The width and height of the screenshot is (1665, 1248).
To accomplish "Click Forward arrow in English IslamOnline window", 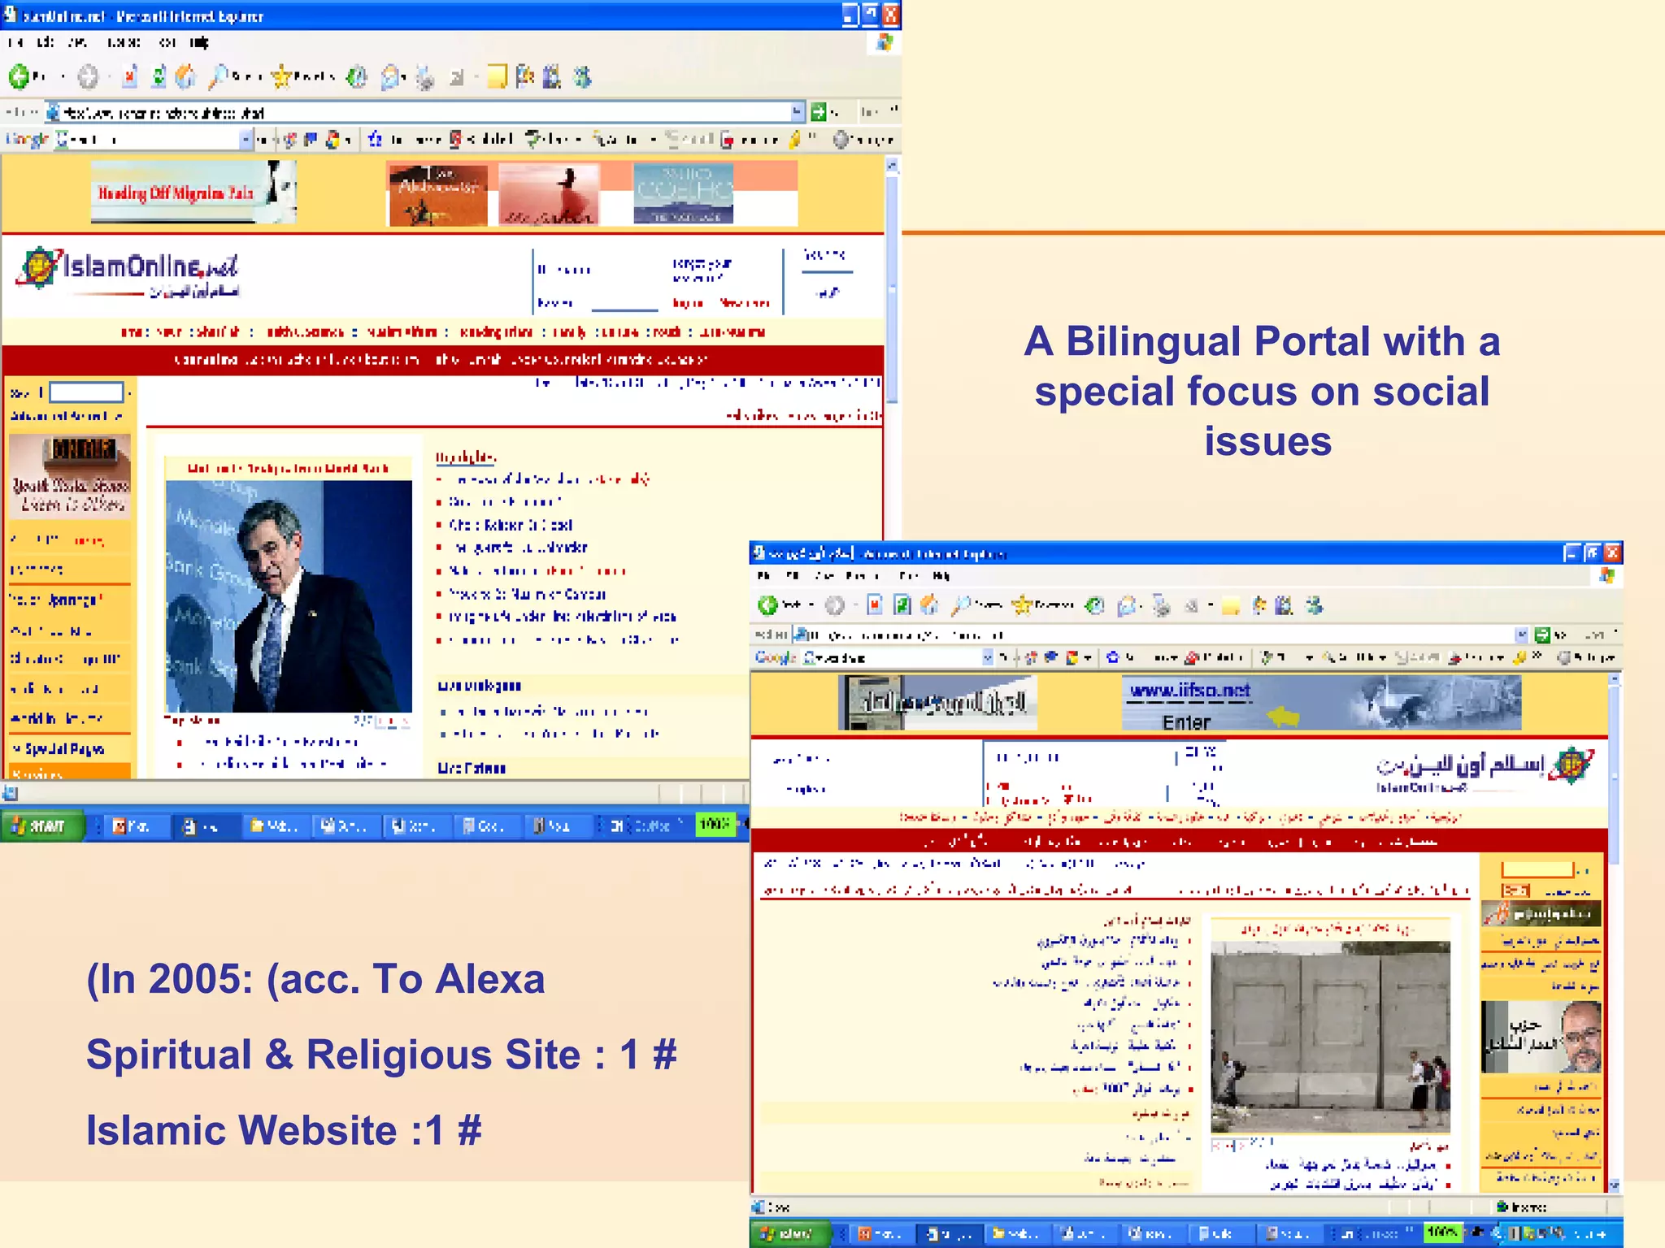I will pyautogui.click(x=88, y=77).
